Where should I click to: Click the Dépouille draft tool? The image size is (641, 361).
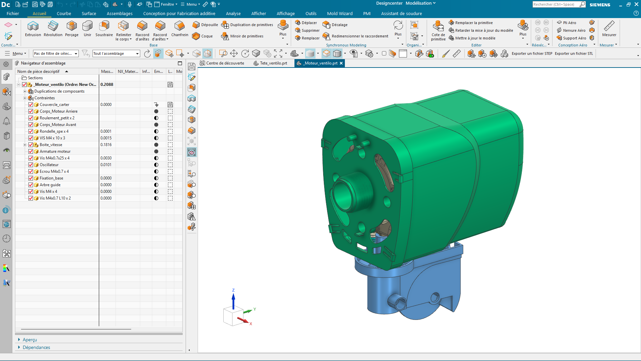pyautogui.click(x=205, y=25)
